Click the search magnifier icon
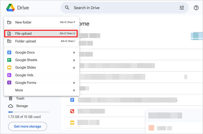203x134 pixels. [x=67, y=8]
